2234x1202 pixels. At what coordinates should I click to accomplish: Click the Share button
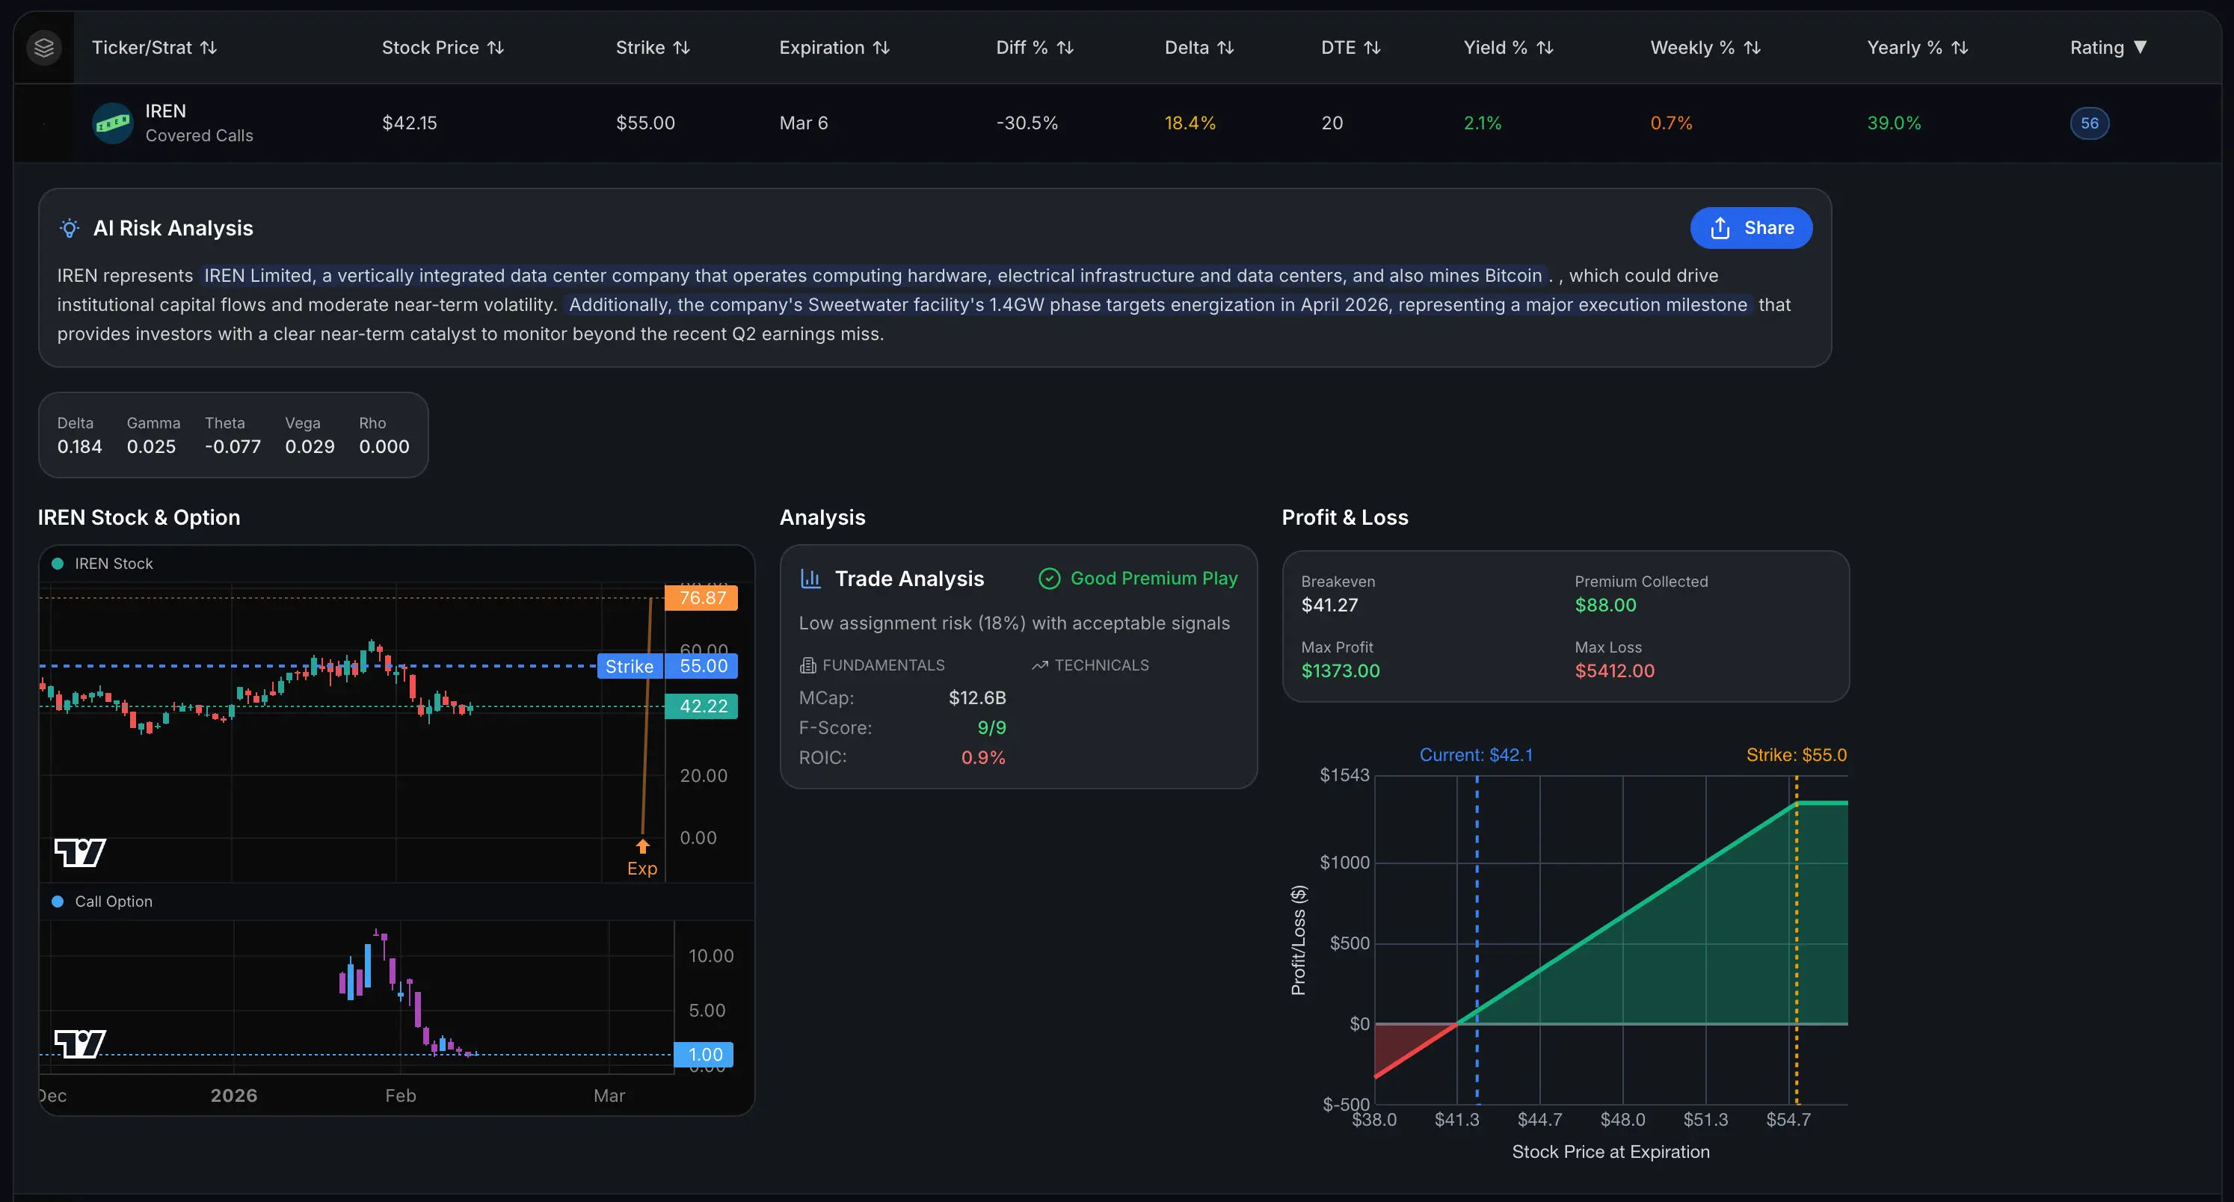[1751, 228]
